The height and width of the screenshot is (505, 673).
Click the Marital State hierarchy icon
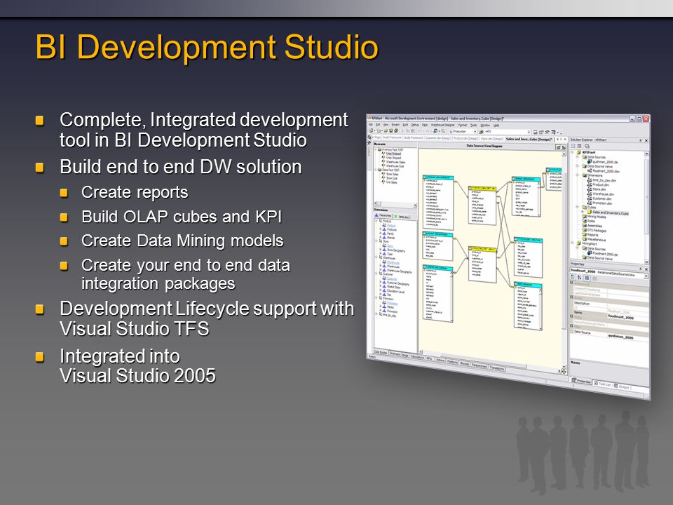385,286
